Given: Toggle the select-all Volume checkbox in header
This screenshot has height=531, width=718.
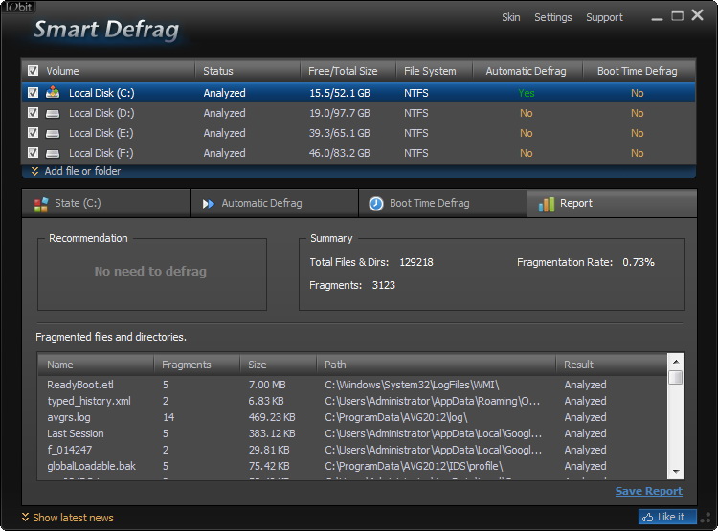Looking at the screenshot, I should [x=33, y=71].
